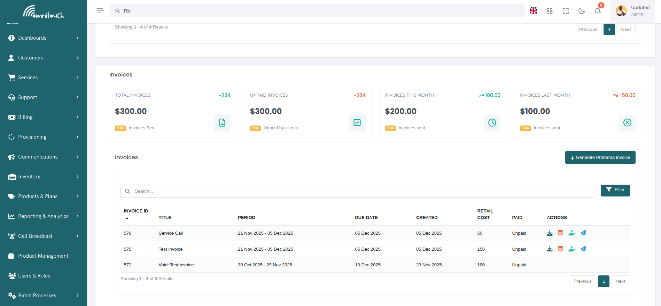Click the UK flag language selector

point(534,11)
